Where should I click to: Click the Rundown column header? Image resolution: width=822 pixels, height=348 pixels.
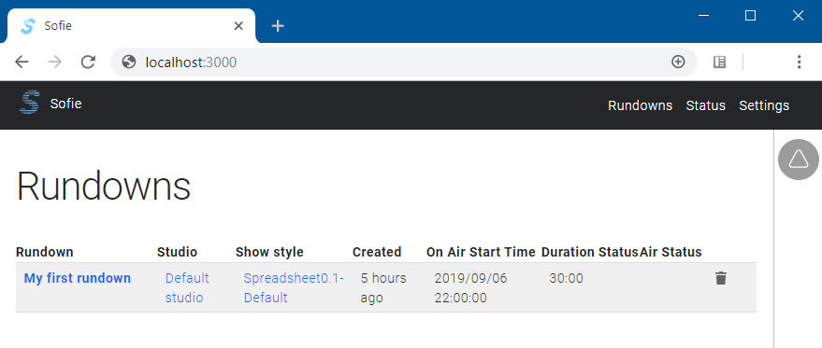45,252
